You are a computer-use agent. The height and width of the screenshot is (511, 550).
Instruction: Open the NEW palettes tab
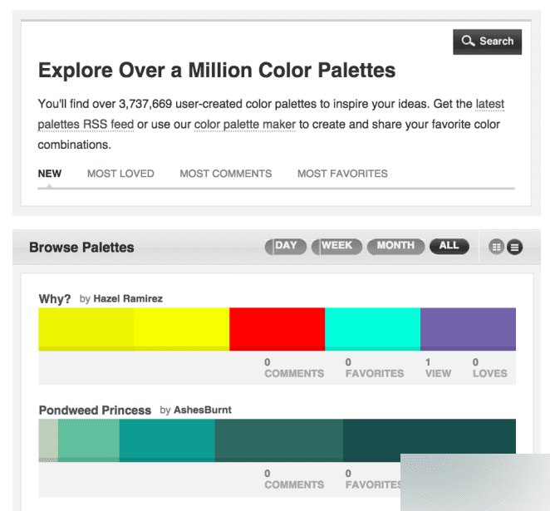coord(50,174)
